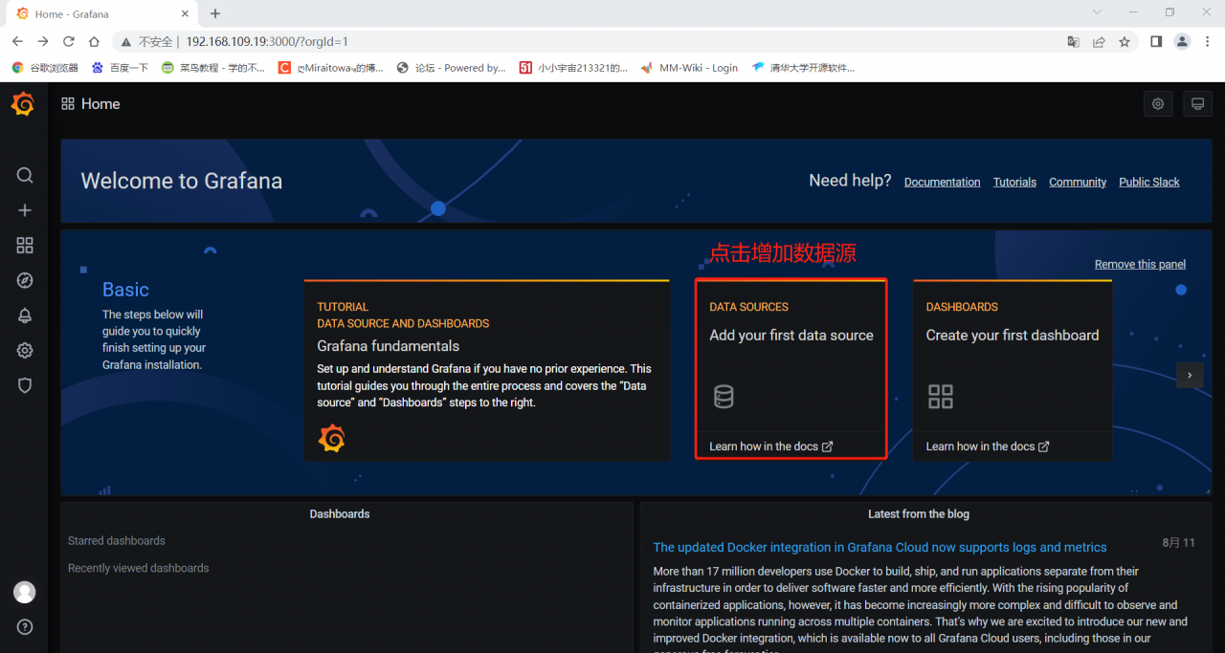Click Learn how in the docs under Data Sources
This screenshot has height=653, width=1225.
(x=771, y=446)
